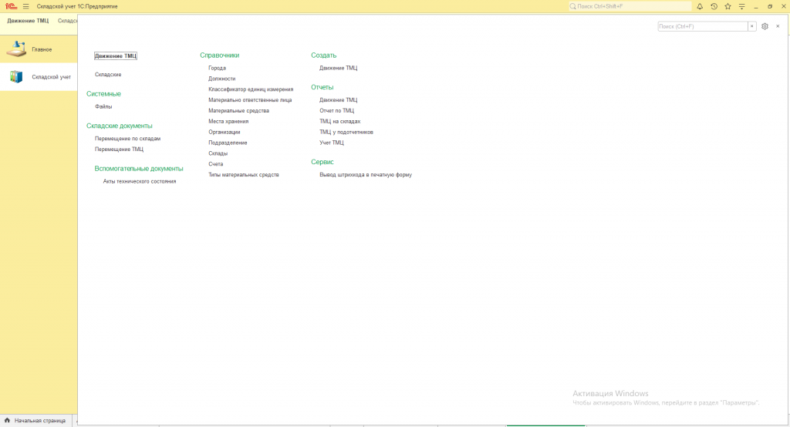Click the Создать group heading
The image size is (790, 427).
tap(323, 55)
